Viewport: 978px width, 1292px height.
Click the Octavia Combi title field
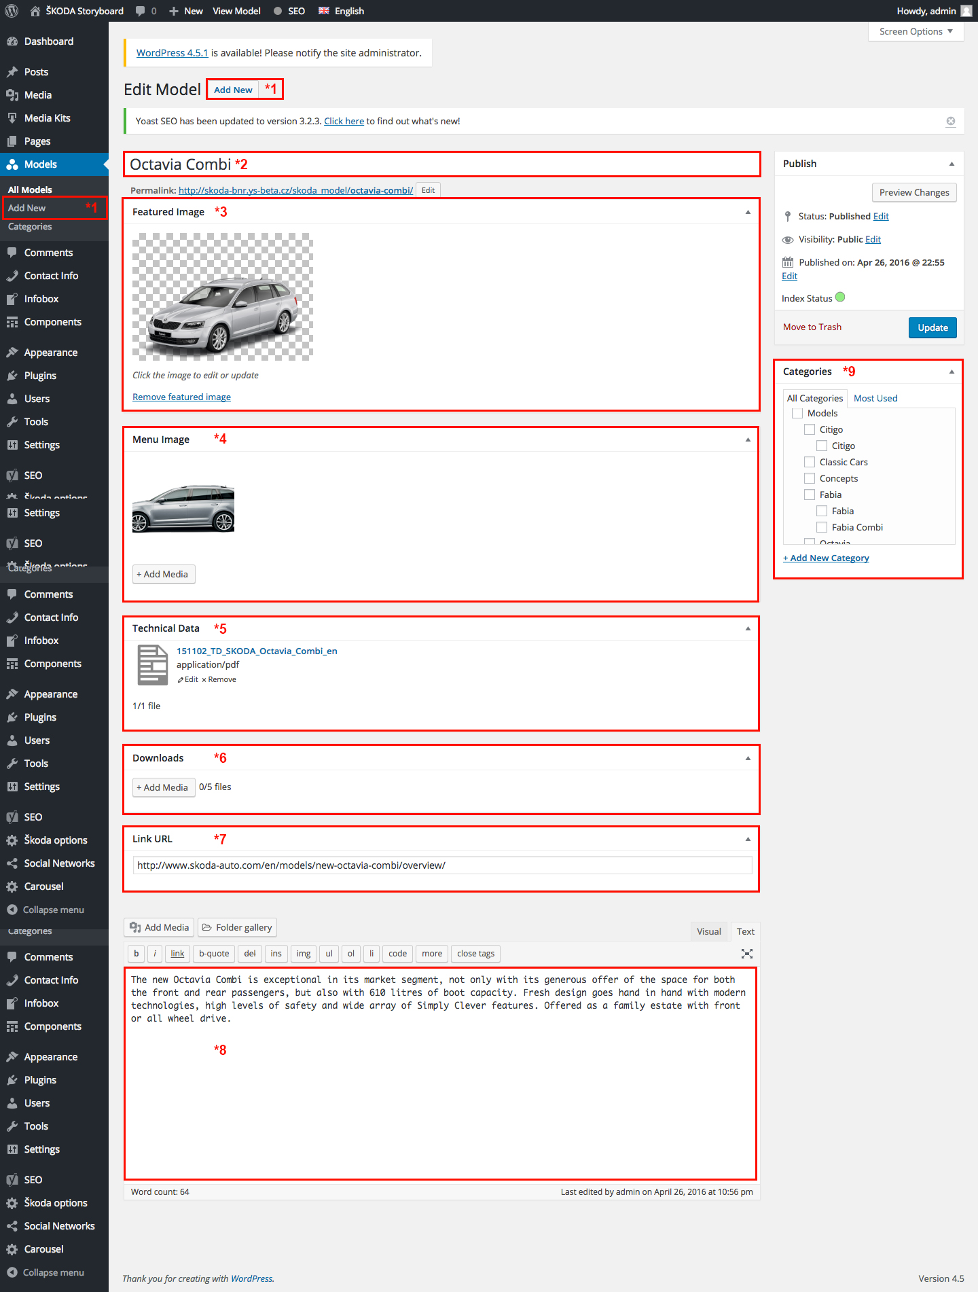pyautogui.click(x=441, y=164)
